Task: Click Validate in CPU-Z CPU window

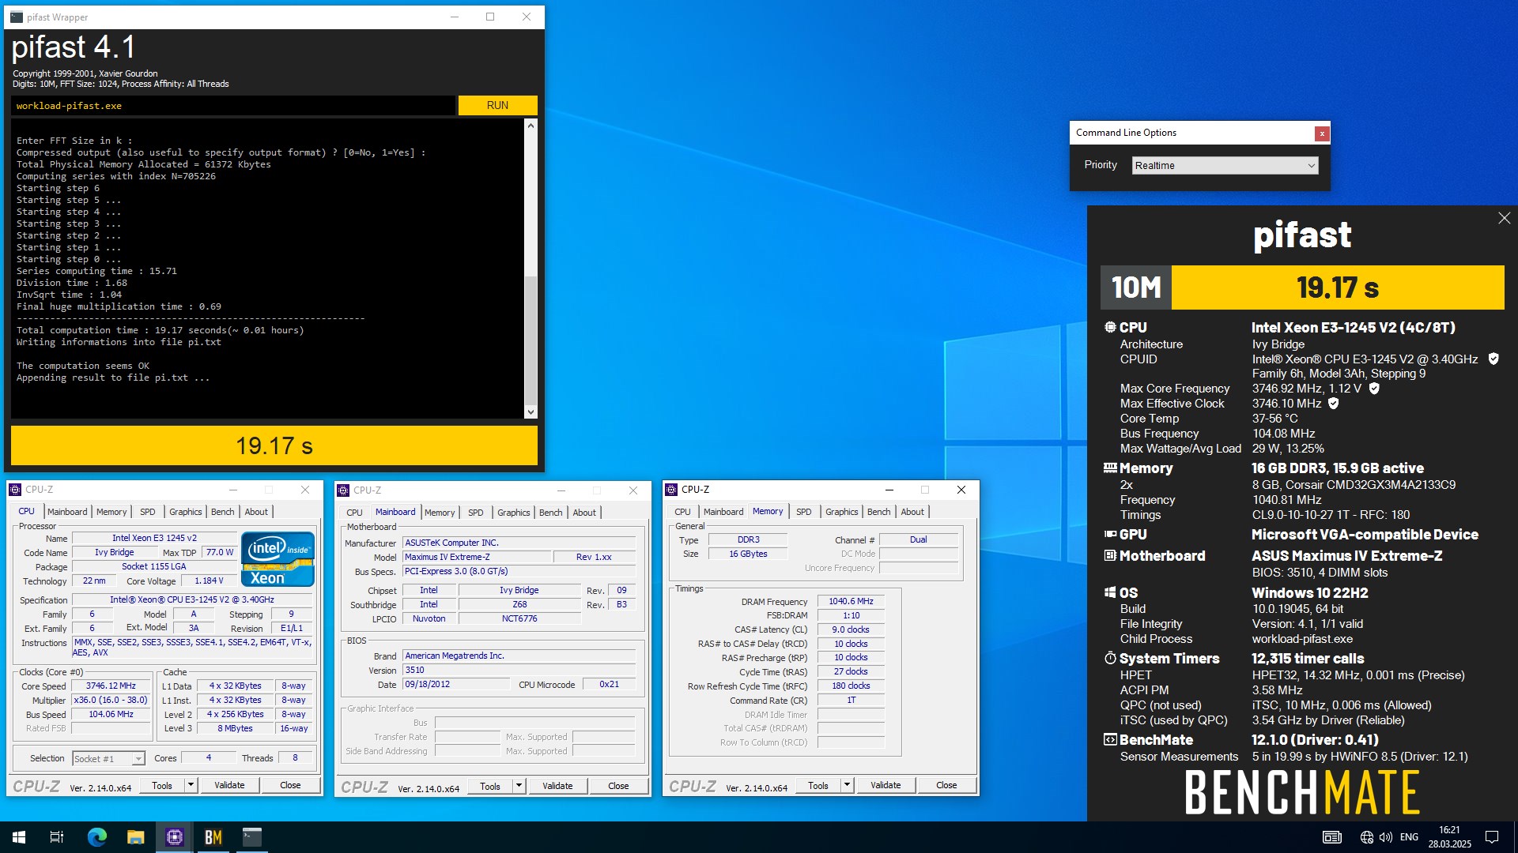Action: point(229,785)
